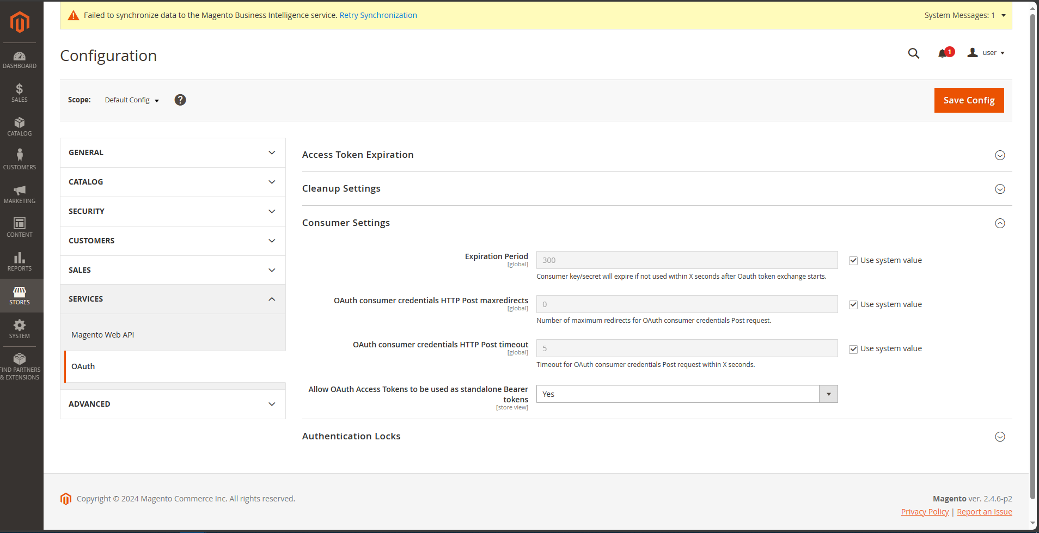
Task: Expand the Security config tab
Action: tap(173, 211)
